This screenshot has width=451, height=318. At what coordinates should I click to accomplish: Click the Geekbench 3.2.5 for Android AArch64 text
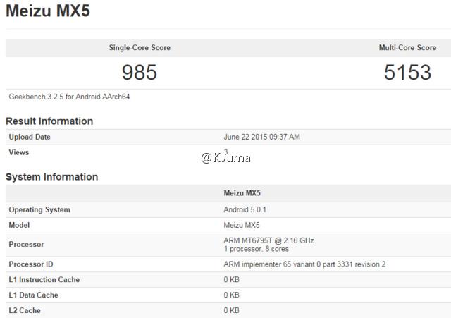(69, 97)
